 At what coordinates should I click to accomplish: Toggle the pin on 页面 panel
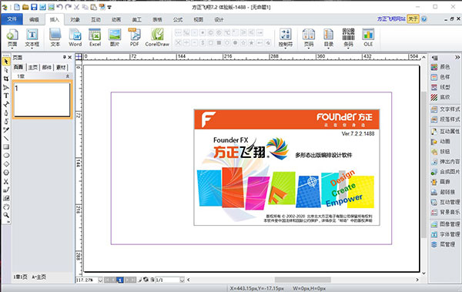(x=64, y=57)
